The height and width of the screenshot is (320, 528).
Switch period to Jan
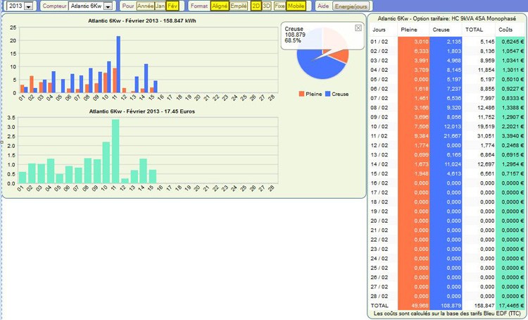point(161,6)
